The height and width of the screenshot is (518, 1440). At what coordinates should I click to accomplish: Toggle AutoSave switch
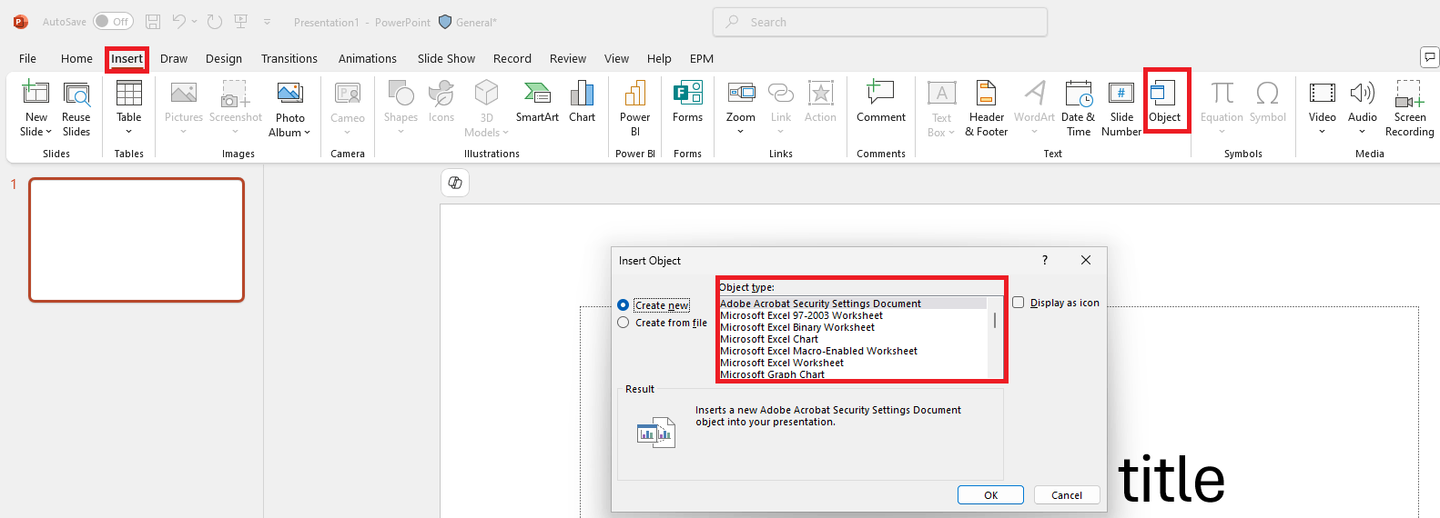[x=113, y=22]
